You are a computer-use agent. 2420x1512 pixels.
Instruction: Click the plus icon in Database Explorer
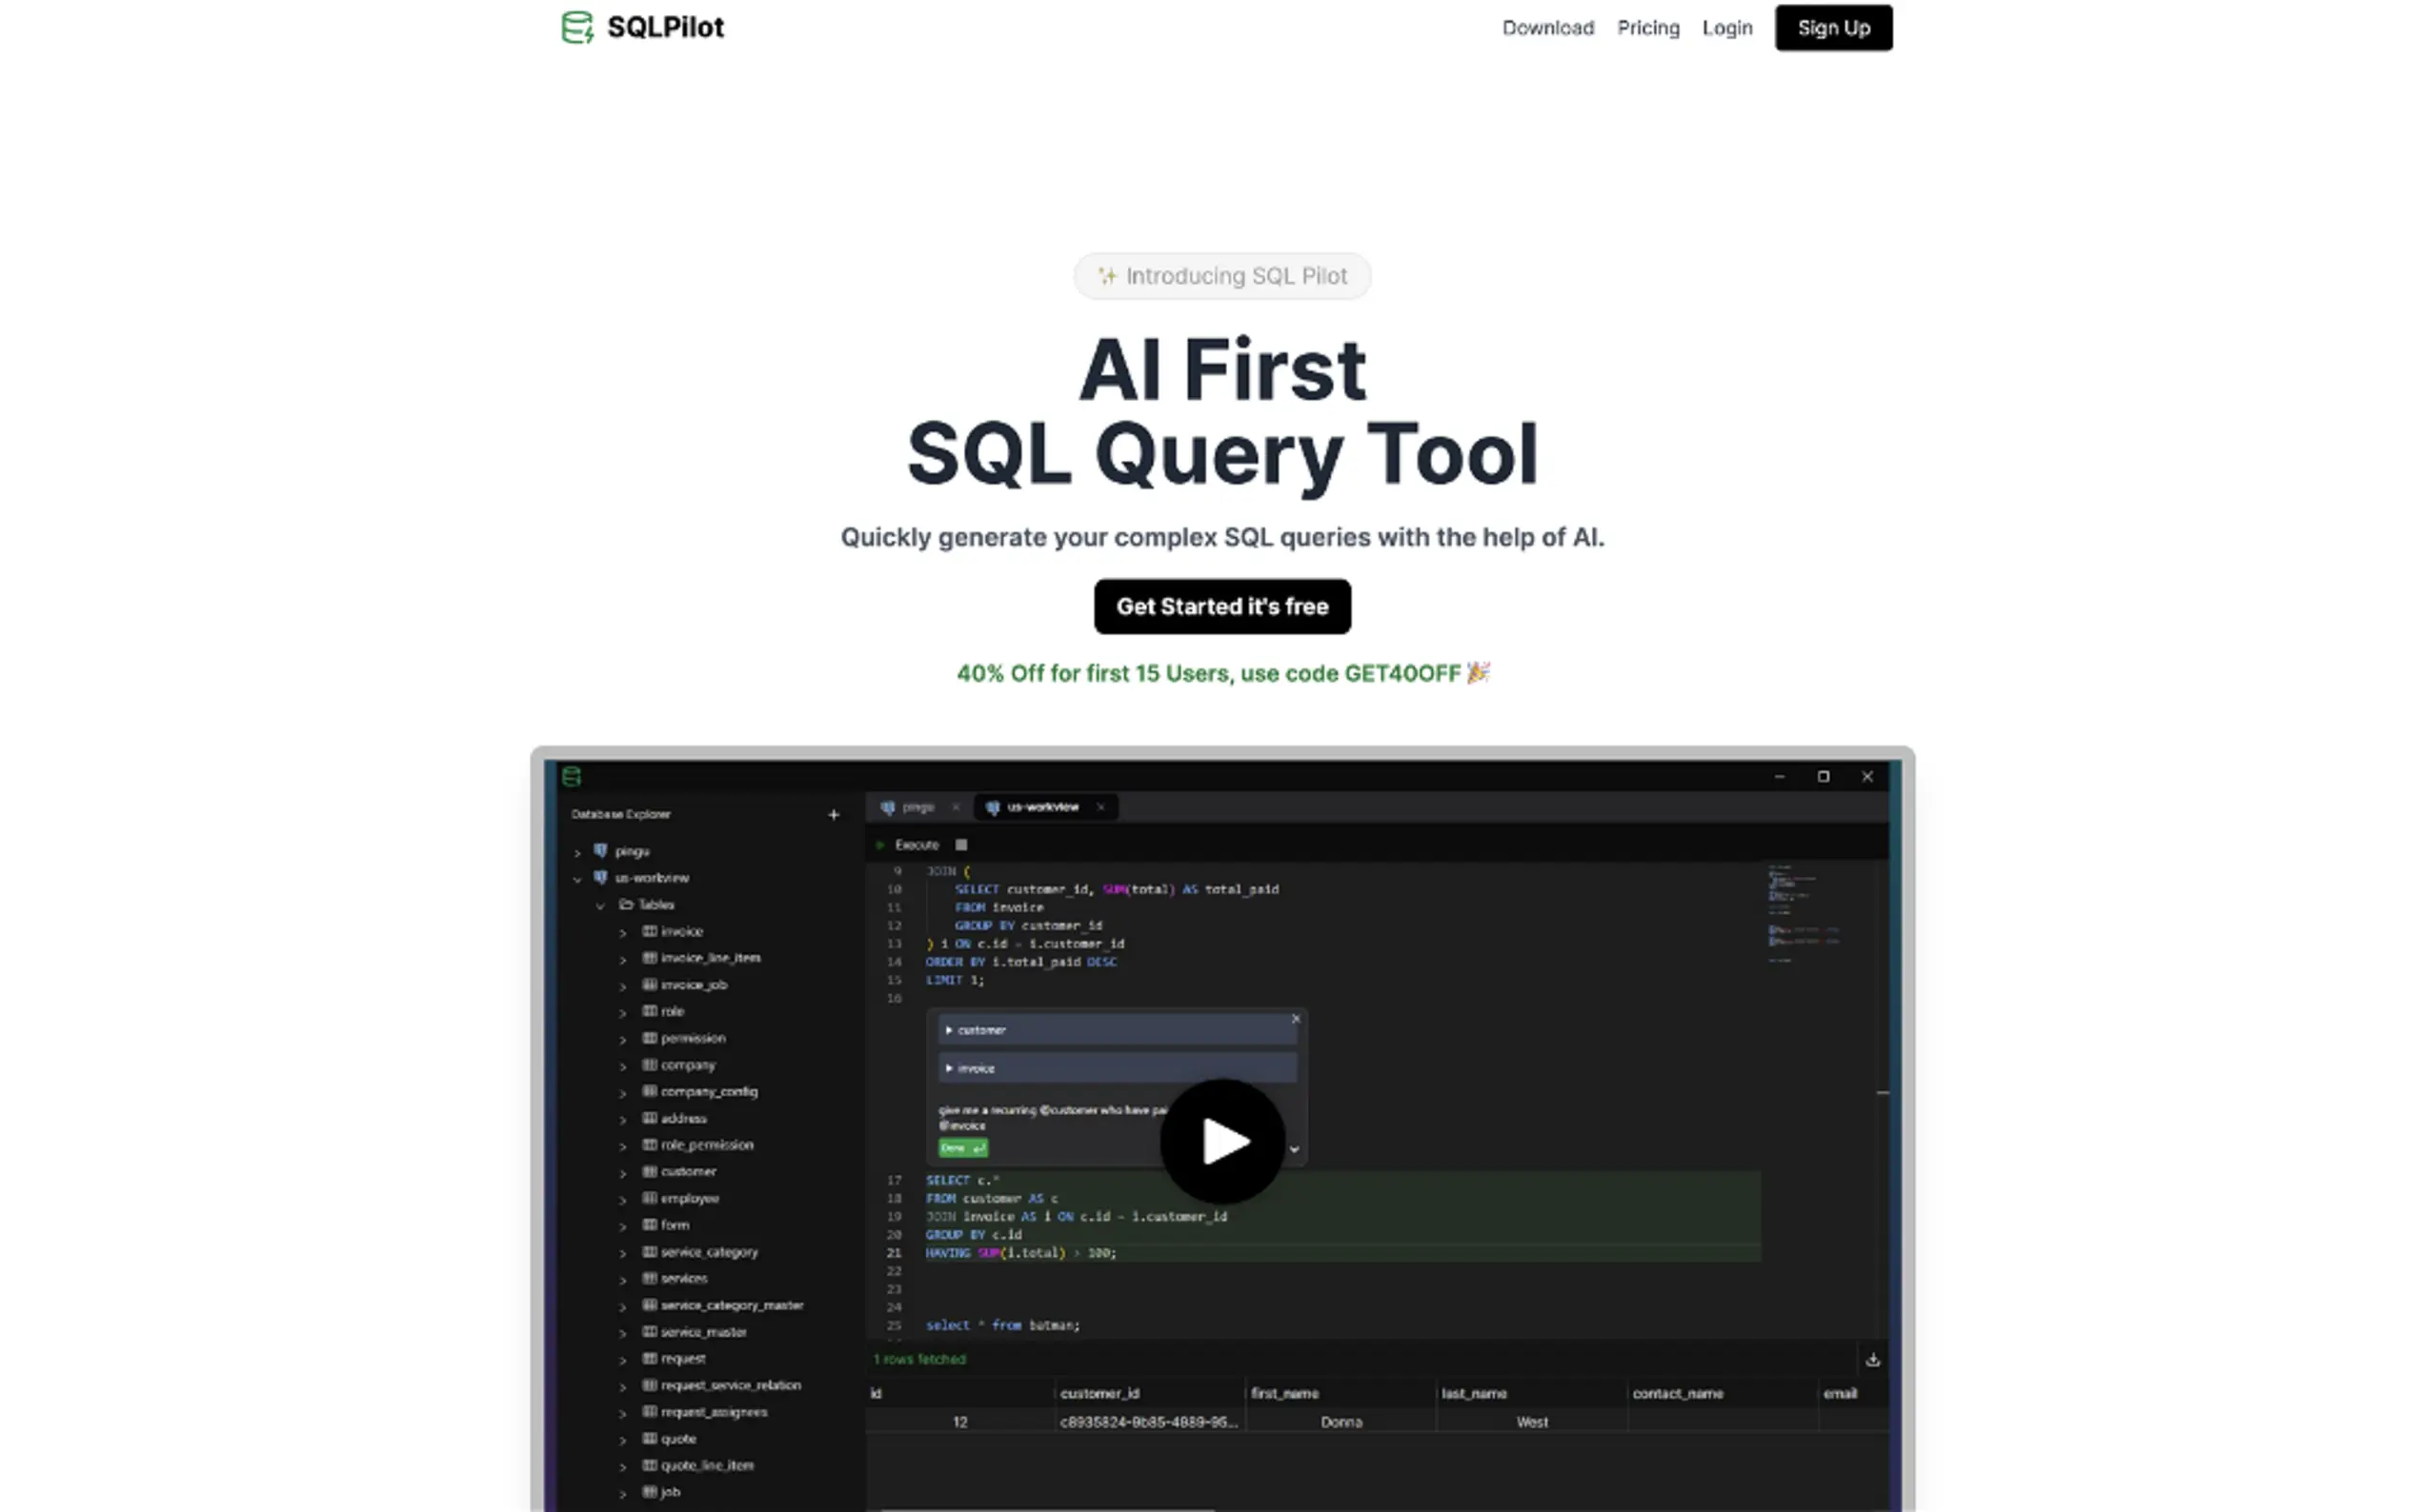pyautogui.click(x=834, y=815)
